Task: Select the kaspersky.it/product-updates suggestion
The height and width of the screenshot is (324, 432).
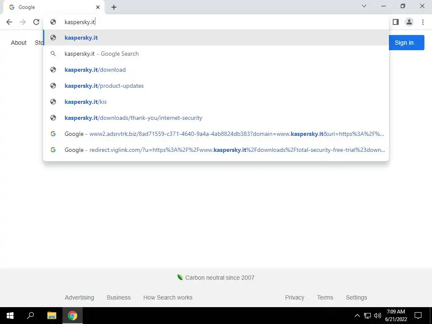Action: [x=216, y=86]
